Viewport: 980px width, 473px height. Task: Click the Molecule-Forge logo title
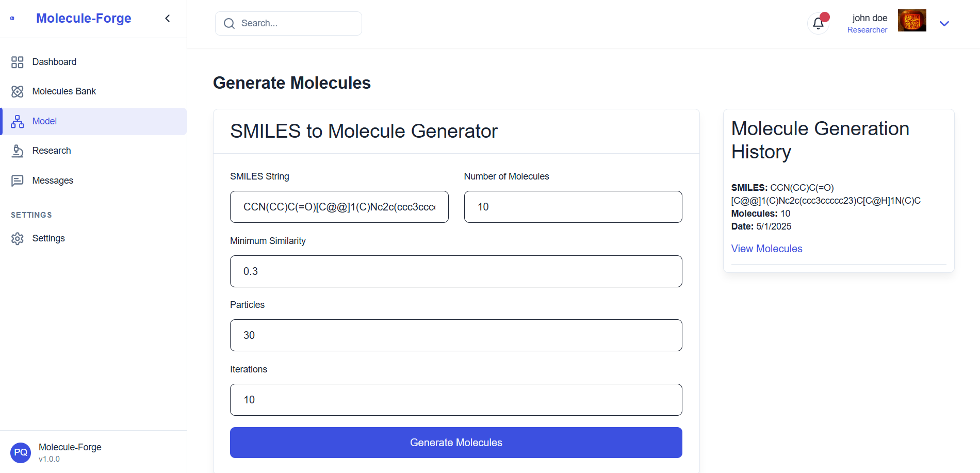[84, 19]
